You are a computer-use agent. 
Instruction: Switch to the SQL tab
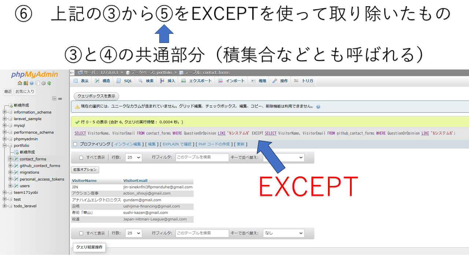pos(124,81)
